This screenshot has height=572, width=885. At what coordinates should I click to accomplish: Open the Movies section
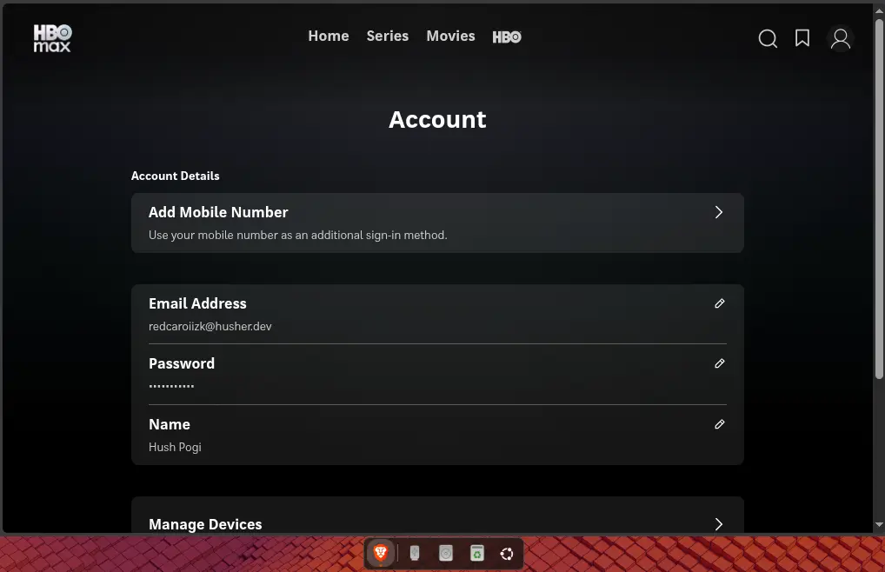point(450,37)
